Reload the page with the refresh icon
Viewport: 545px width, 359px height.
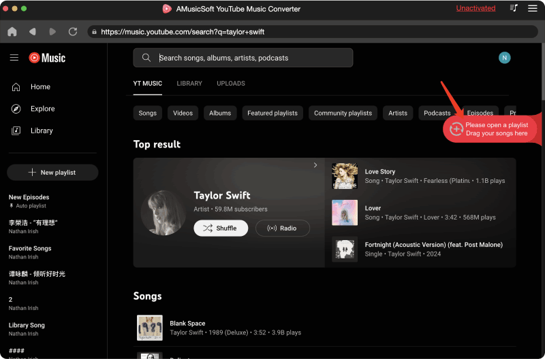tap(73, 31)
